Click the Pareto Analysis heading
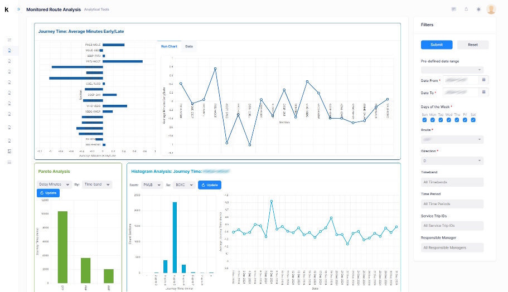Screen dimensions: 508x292 pyautogui.click(x=54, y=171)
